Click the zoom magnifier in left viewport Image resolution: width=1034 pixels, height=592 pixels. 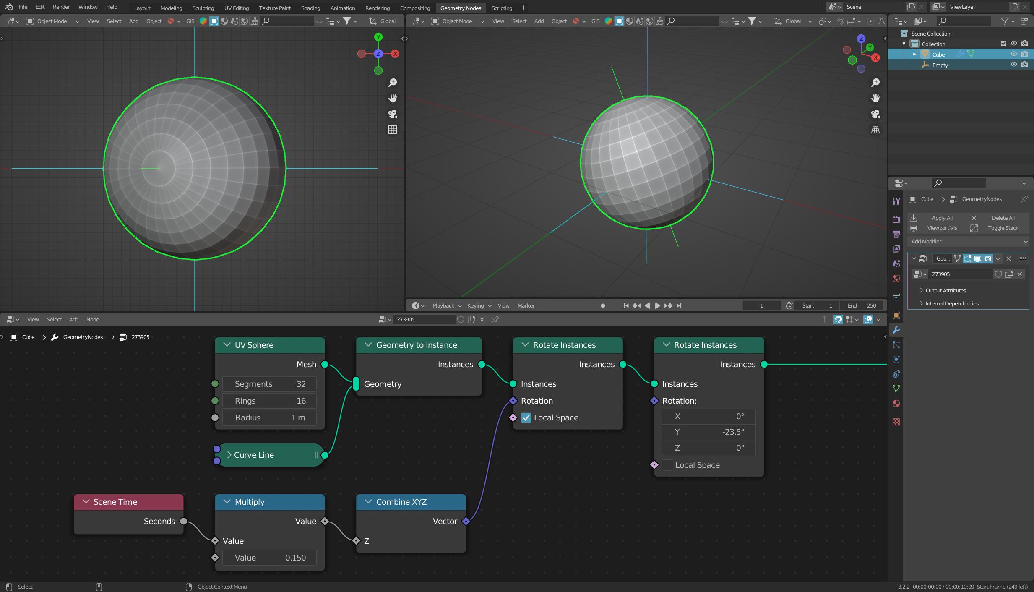[x=393, y=83]
